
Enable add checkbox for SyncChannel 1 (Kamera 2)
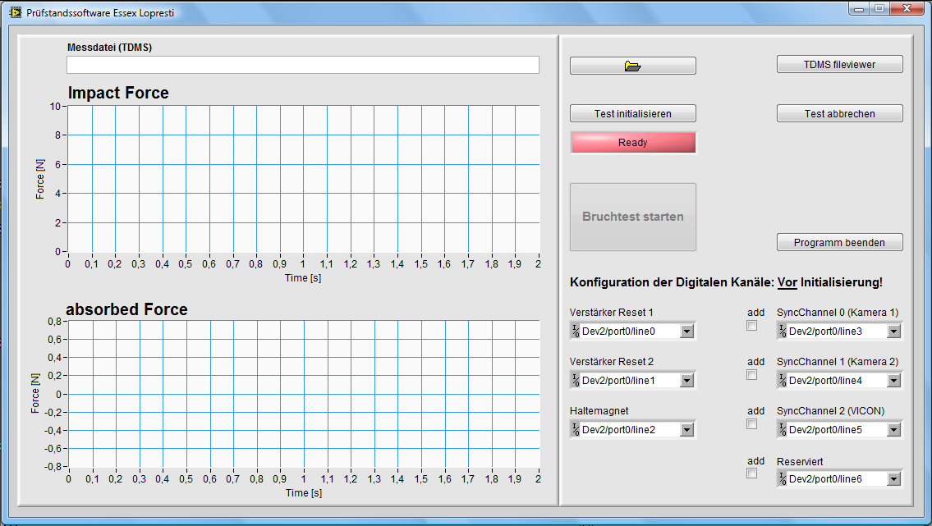[752, 375]
